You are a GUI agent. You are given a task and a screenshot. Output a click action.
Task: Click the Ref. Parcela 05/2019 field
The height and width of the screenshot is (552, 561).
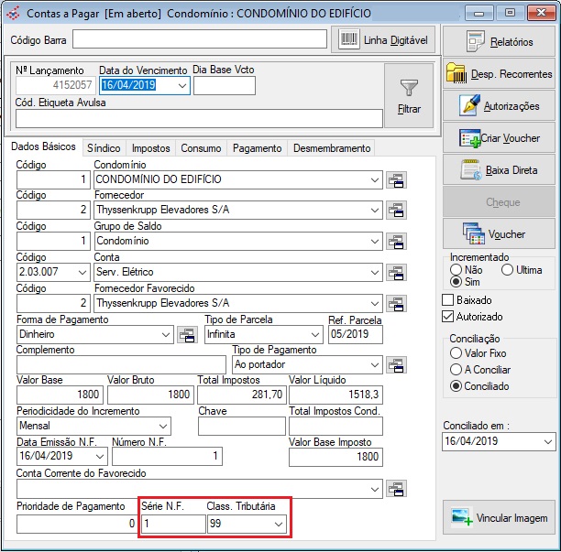click(356, 335)
